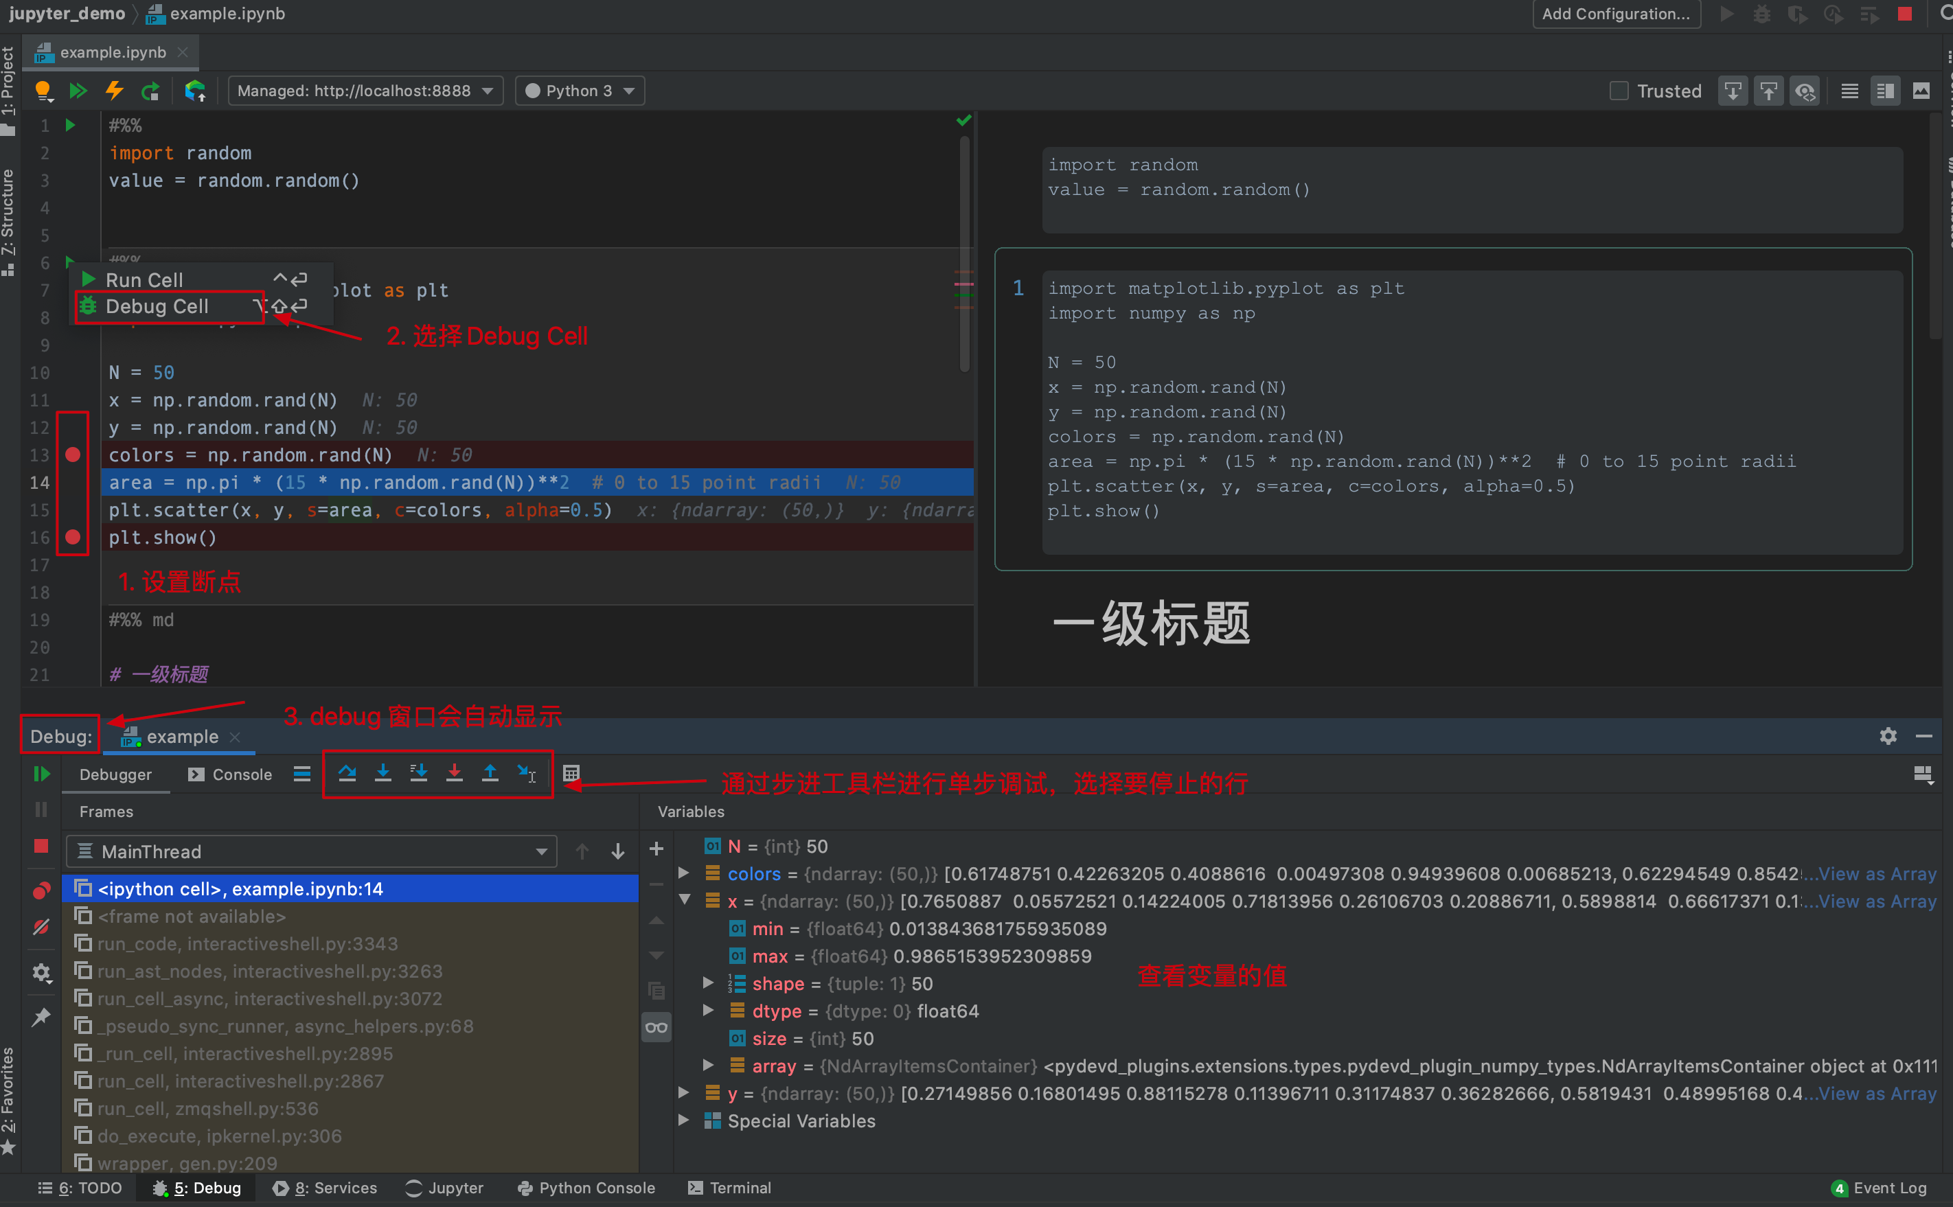
Task: Expand the Special Variables node
Action: point(684,1120)
